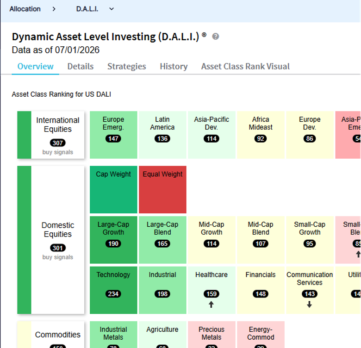The image size is (361, 348).
Task: Select the Commodities asset class card
Action: [51, 335]
